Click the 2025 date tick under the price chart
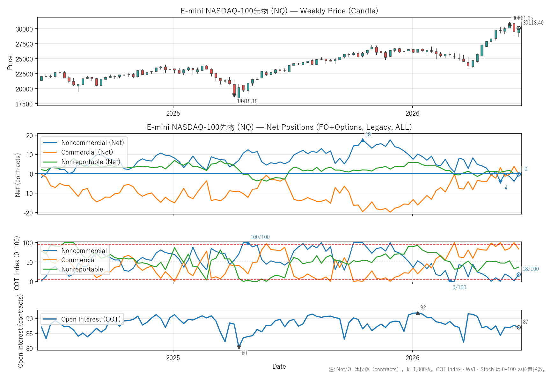This screenshot has height=376, width=551. 173,113
